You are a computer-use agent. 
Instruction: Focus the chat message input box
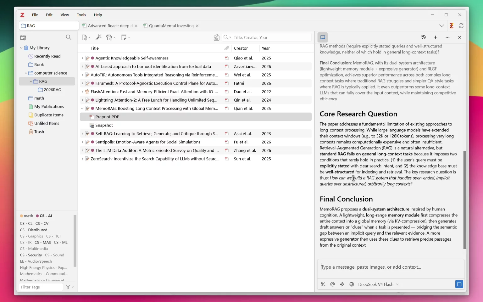pyautogui.click(x=391, y=267)
